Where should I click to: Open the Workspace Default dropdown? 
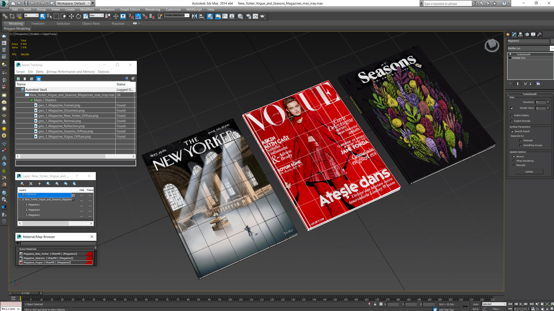click(x=74, y=3)
